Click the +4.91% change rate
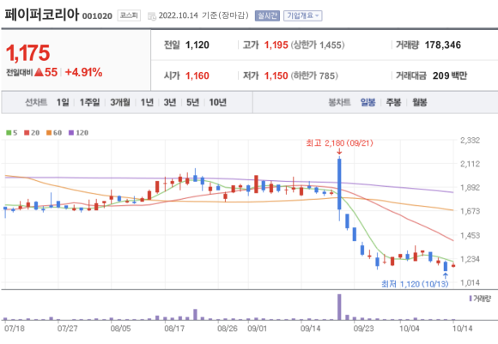Viewport: 498px width, 344px height. point(83,72)
